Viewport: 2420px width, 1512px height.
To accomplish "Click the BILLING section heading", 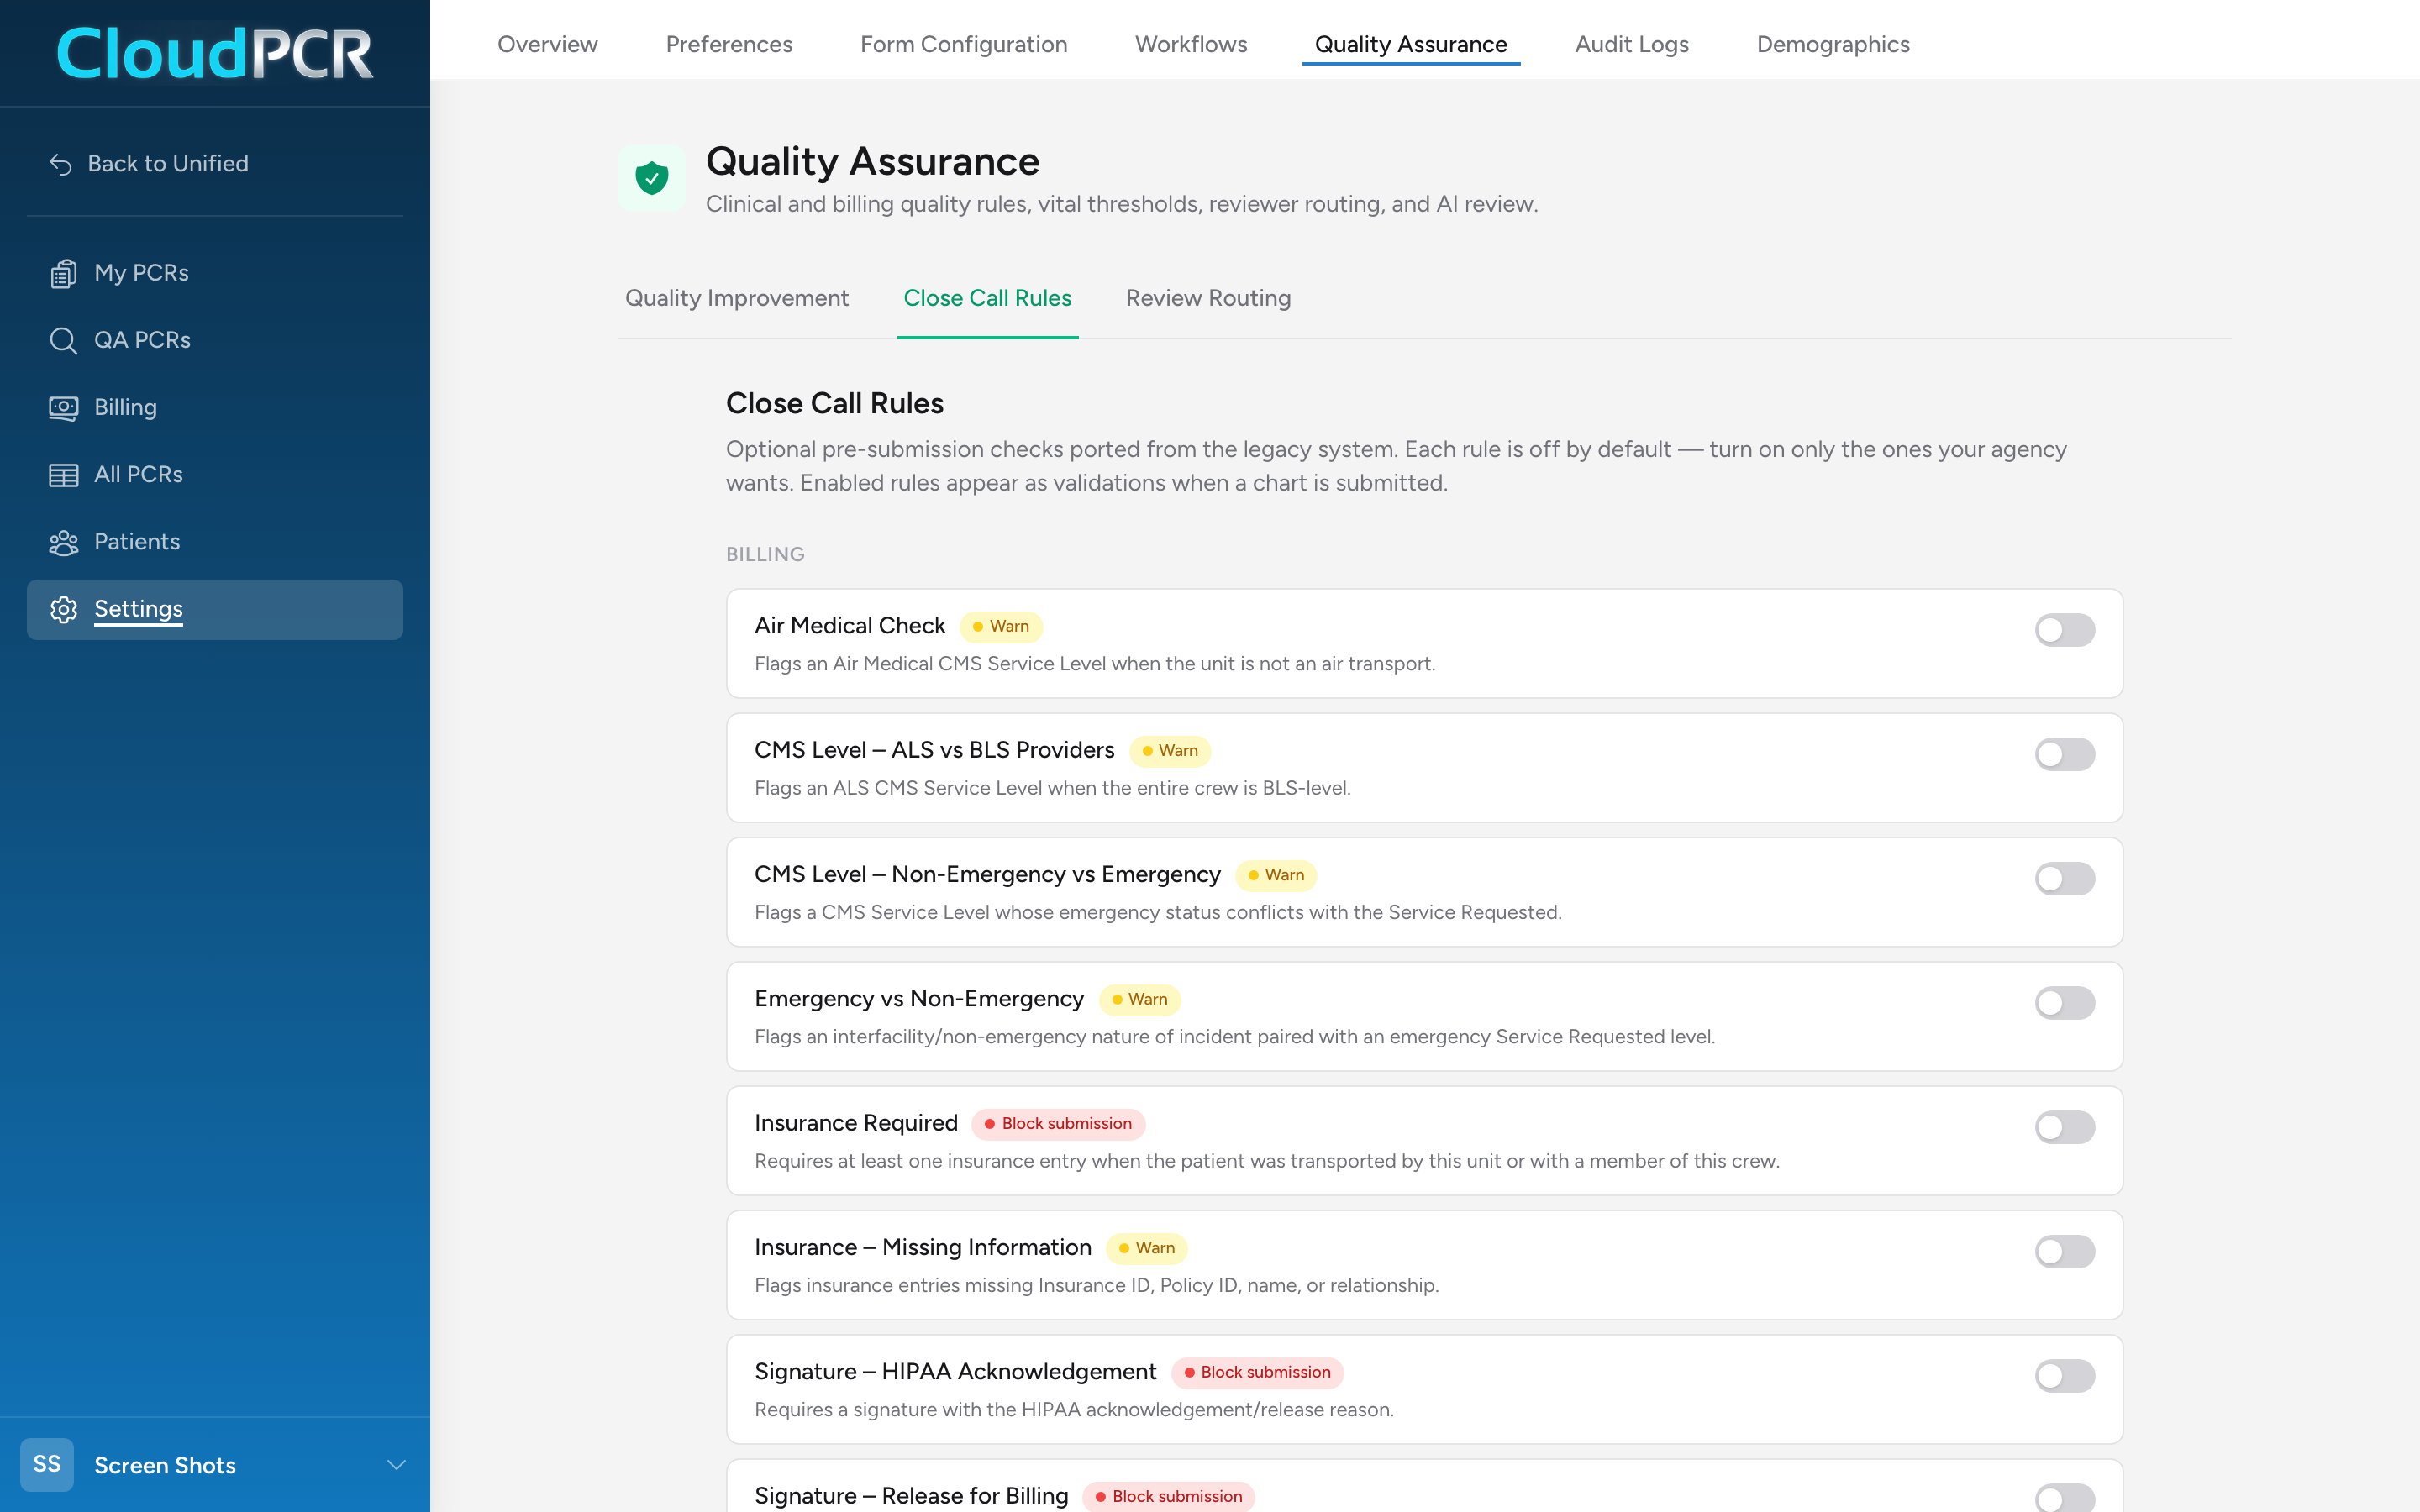I will (x=765, y=554).
